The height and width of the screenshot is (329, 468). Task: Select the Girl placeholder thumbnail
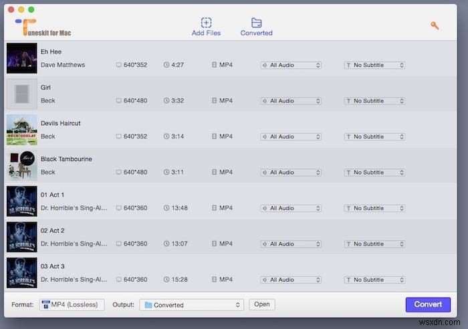coord(22,94)
